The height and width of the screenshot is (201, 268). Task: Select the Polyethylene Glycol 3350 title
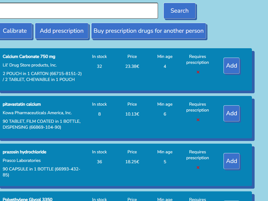(28, 199)
